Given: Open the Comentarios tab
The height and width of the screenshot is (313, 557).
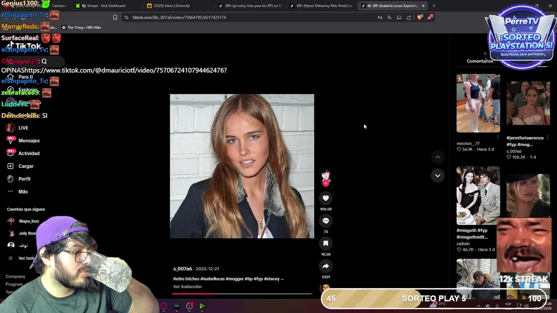Looking at the screenshot, I should 480,61.
